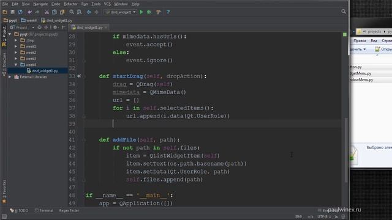Click the navigate Back arrow icon
Image resolution: width=392 pixels, height=220 pixels.
click(89, 12)
